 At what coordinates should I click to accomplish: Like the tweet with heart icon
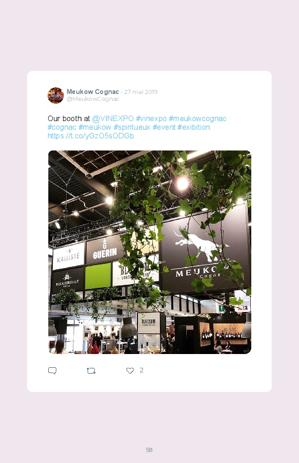[130, 371]
